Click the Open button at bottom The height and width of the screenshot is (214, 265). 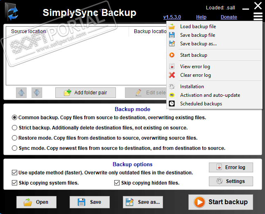[36, 202]
